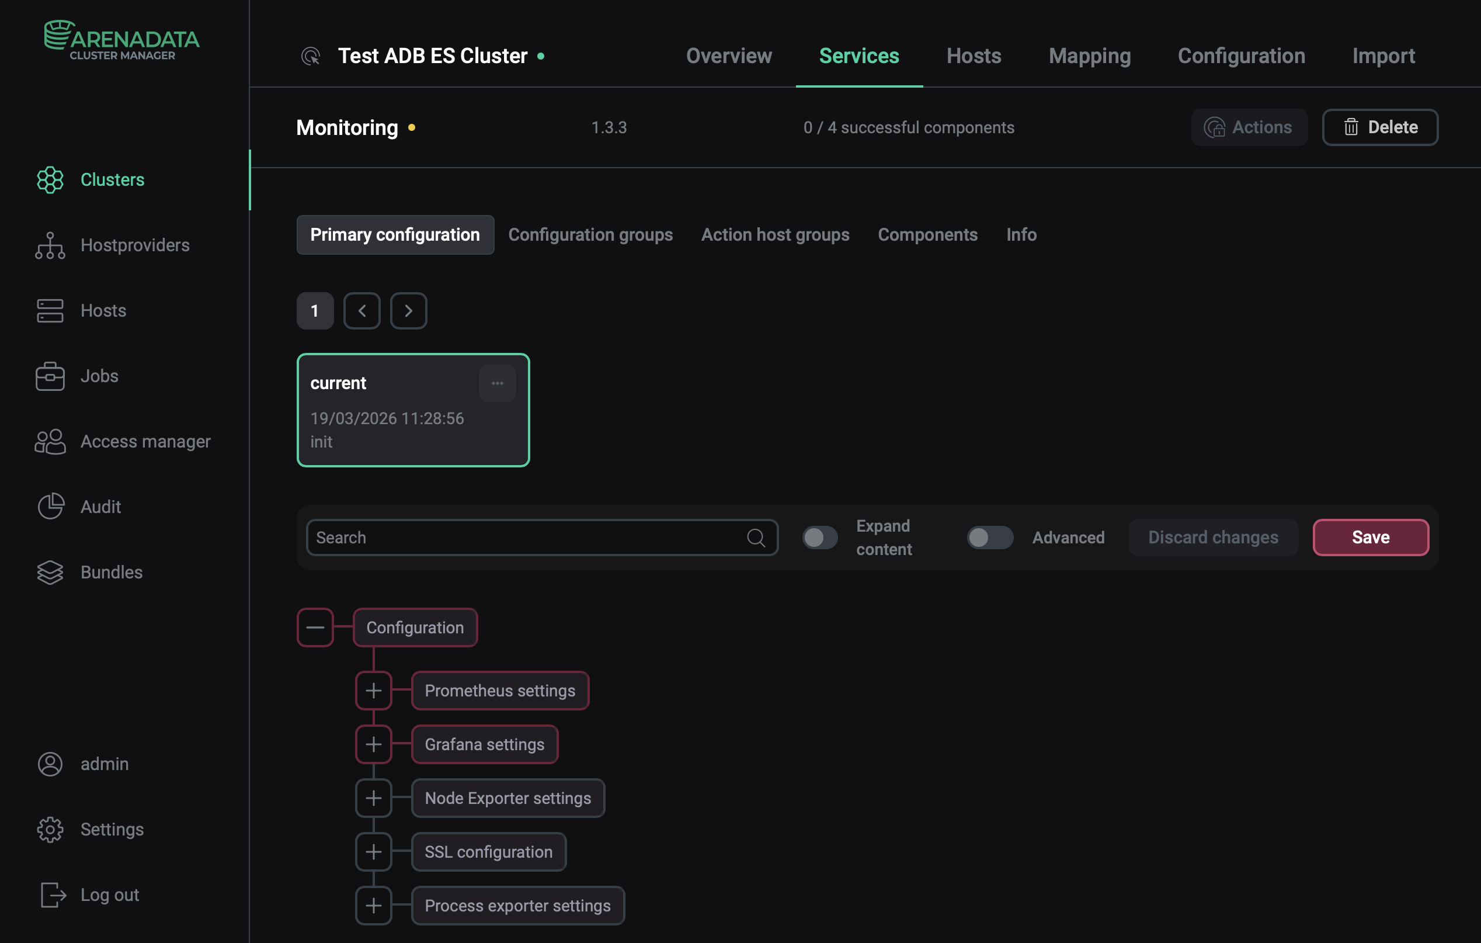Turn on the Advanced toggle

tap(989, 537)
